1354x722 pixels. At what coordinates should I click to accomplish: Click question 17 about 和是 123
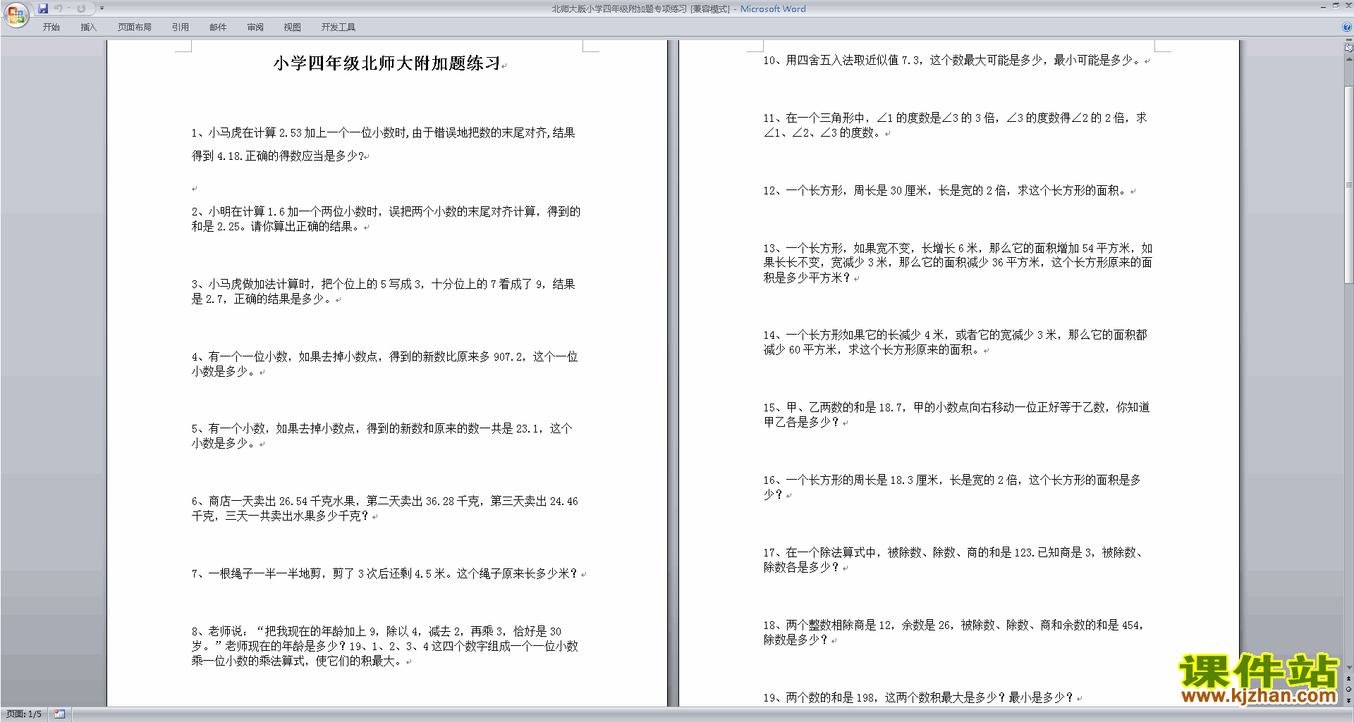(x=953, y=560)
